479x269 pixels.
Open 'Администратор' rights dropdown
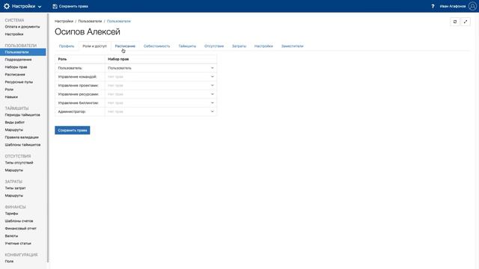click(161, 111)
